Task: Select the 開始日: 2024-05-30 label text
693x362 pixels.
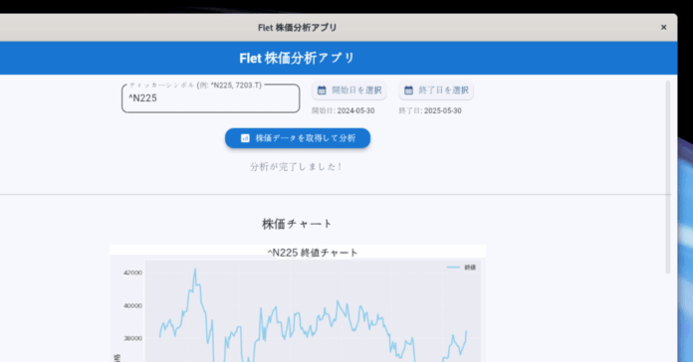Action: pos(343,110)
